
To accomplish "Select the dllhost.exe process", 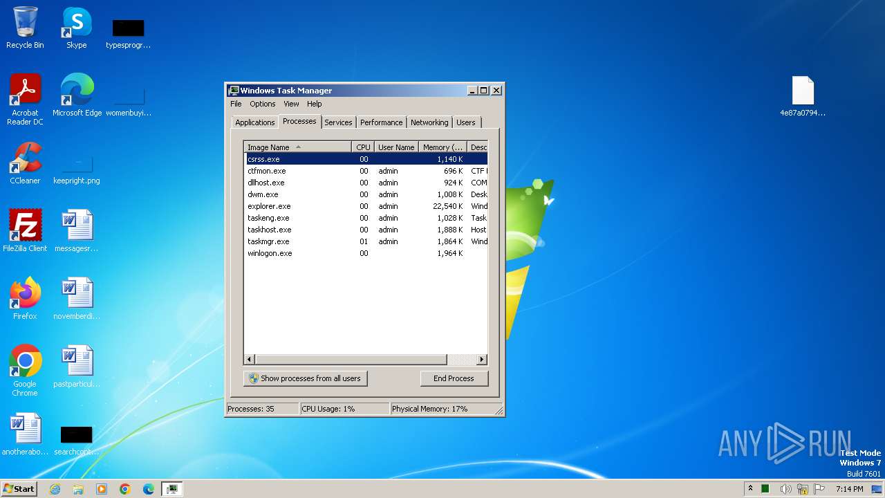I will click(366, 183).
